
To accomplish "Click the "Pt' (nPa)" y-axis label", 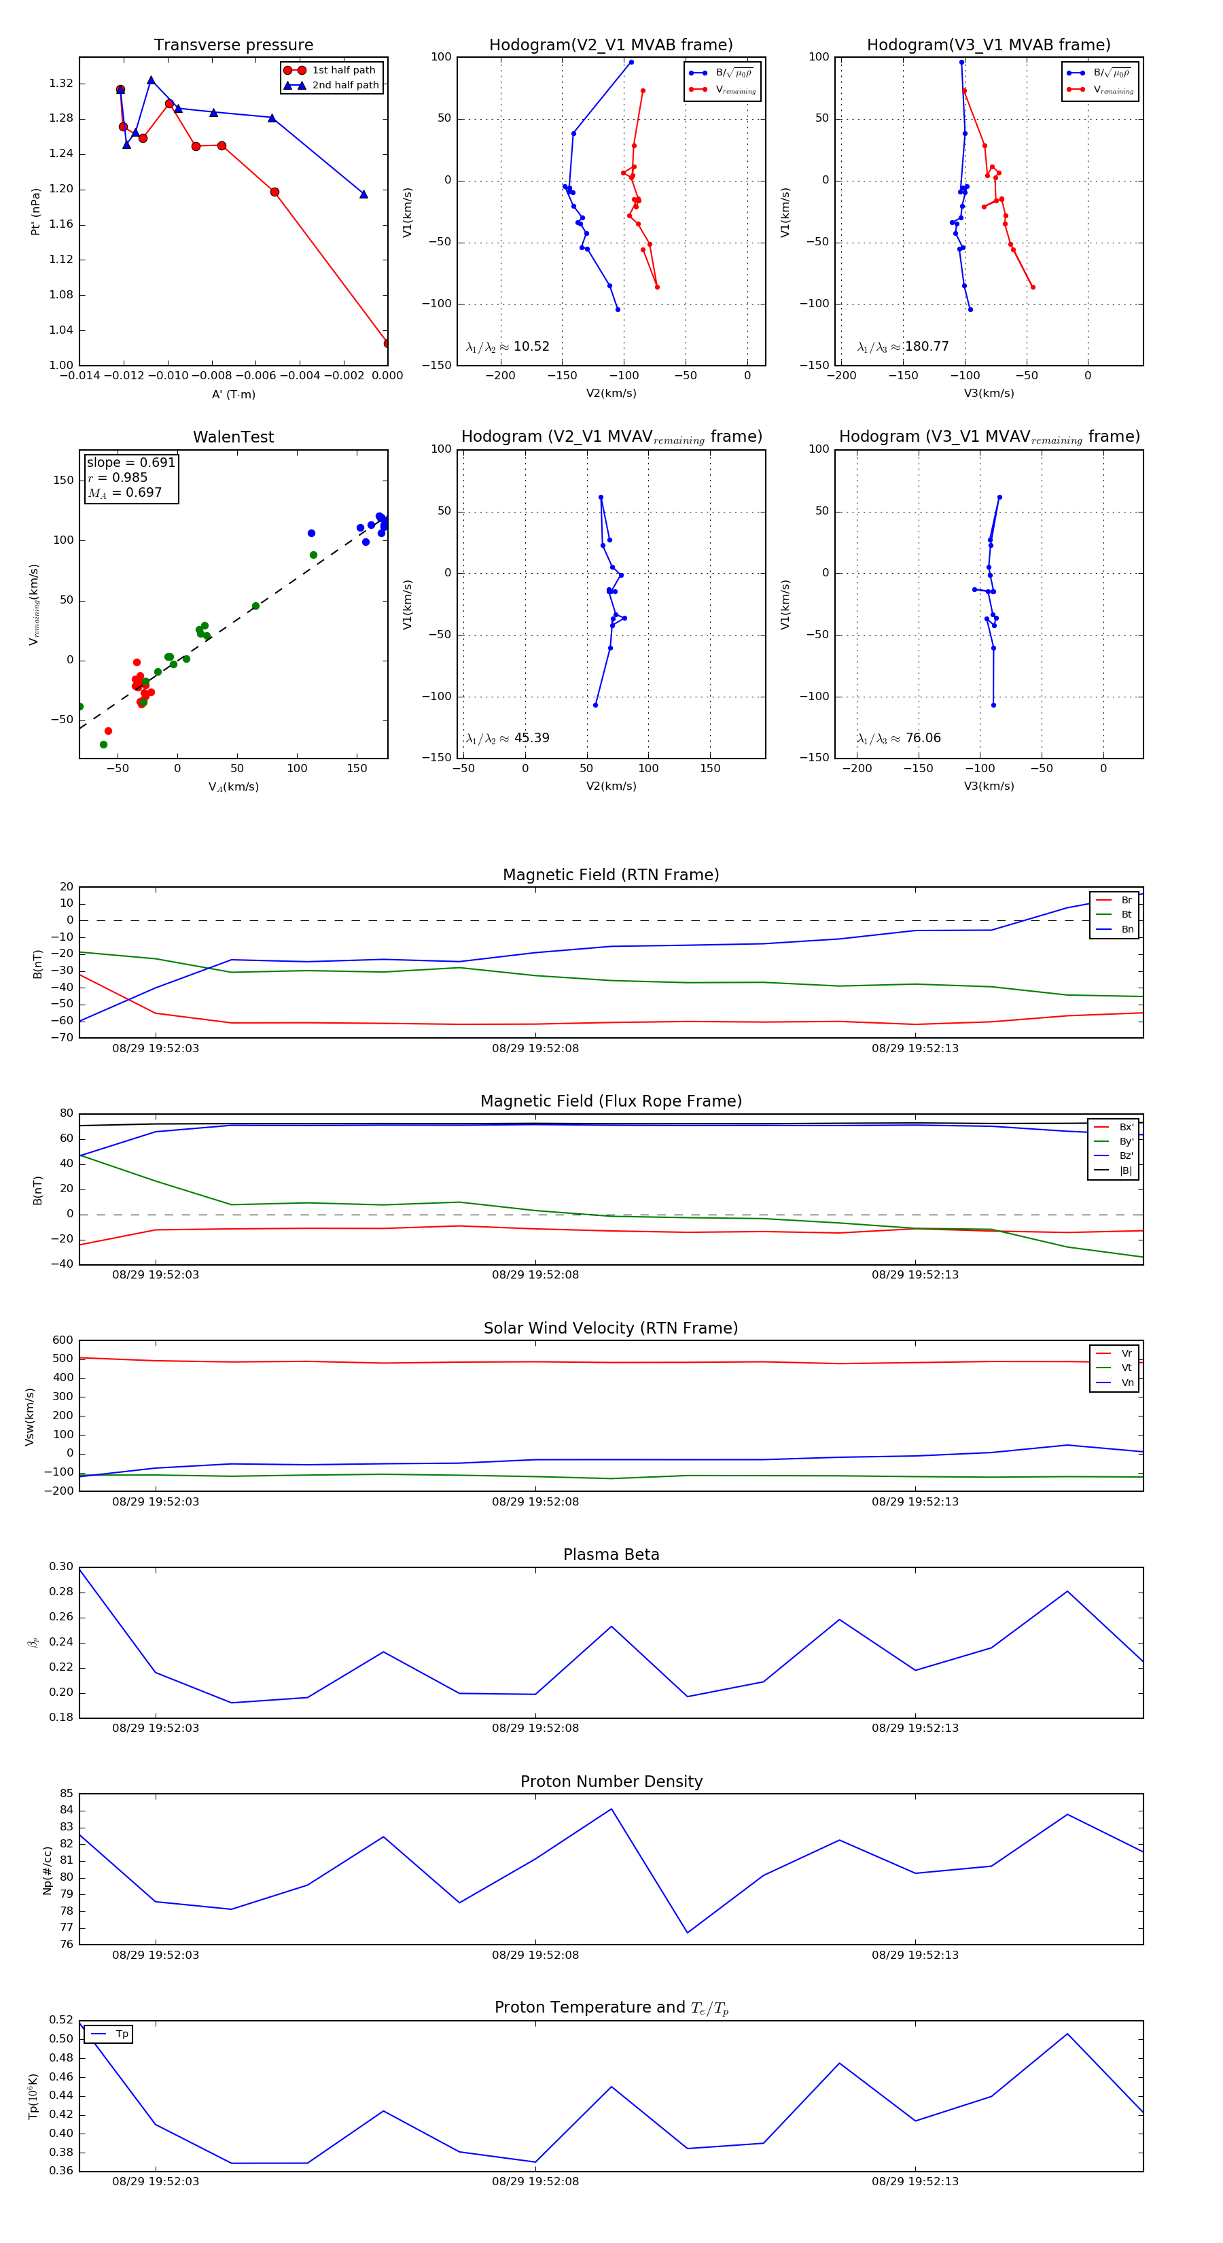I will [36, 211].
